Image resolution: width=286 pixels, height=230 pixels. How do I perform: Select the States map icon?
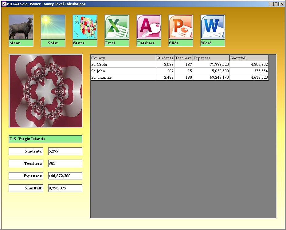(85, 27)
